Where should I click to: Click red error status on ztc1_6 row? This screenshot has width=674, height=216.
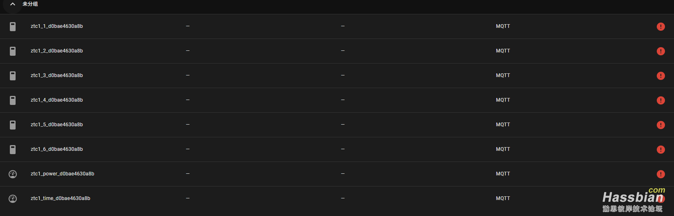click(660, 150)
